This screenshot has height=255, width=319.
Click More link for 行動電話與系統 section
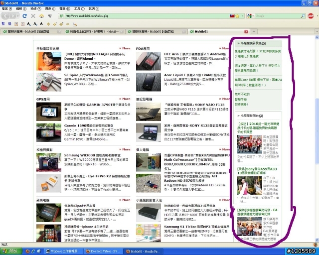[x=125, y=48]
